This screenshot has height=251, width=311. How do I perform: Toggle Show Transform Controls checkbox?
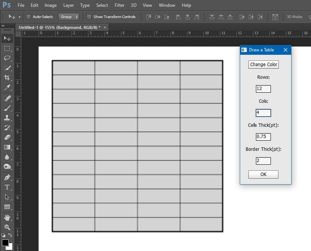pos(89,17)
